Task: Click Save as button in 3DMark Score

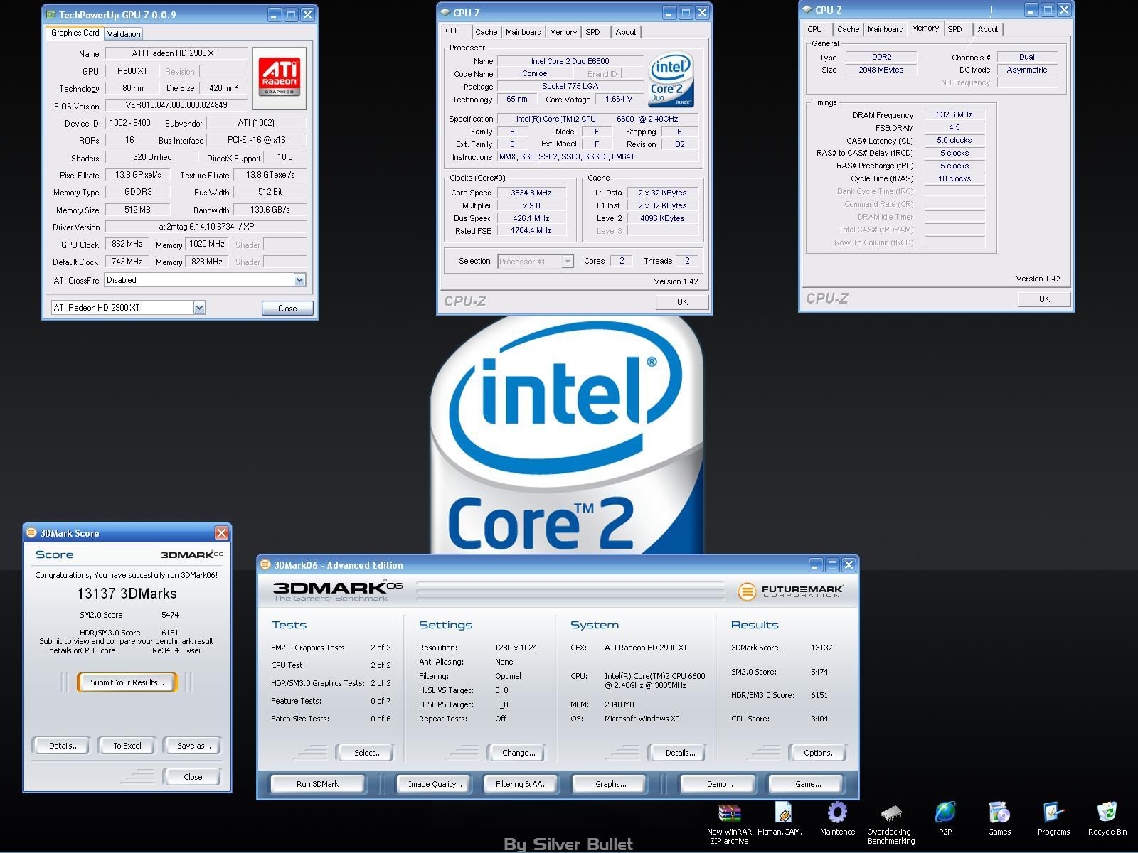Action: [193, 746]
